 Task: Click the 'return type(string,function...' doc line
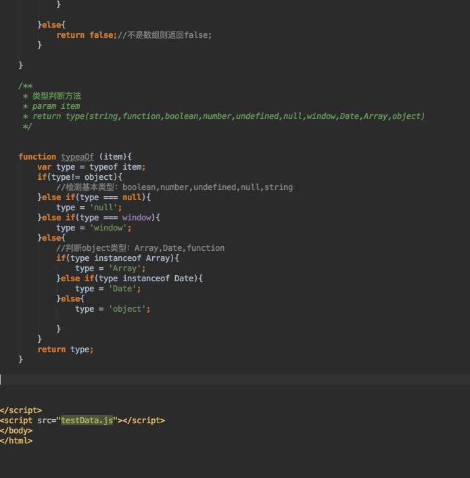[x=228, y=116]
